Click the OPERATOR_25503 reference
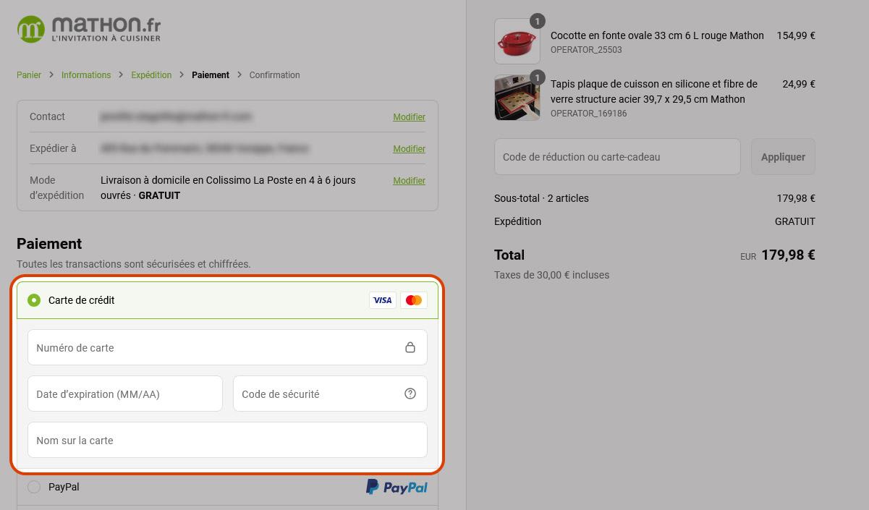 [x=586, y=51]
